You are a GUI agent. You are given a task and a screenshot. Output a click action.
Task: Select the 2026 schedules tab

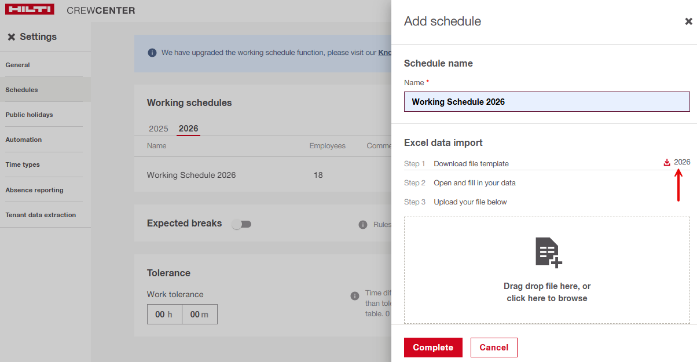[x=188, y=129]
